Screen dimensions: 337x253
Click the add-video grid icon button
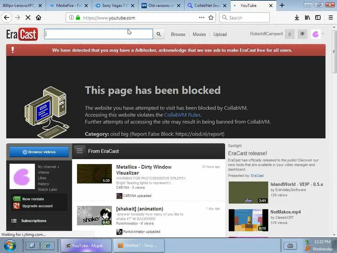pyautogui.click(x=302, y=34)
